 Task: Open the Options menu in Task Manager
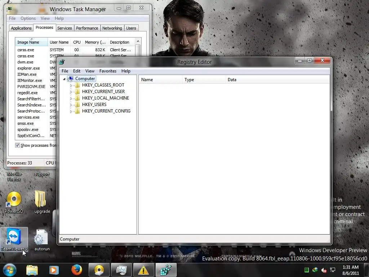tap(28, 18)
